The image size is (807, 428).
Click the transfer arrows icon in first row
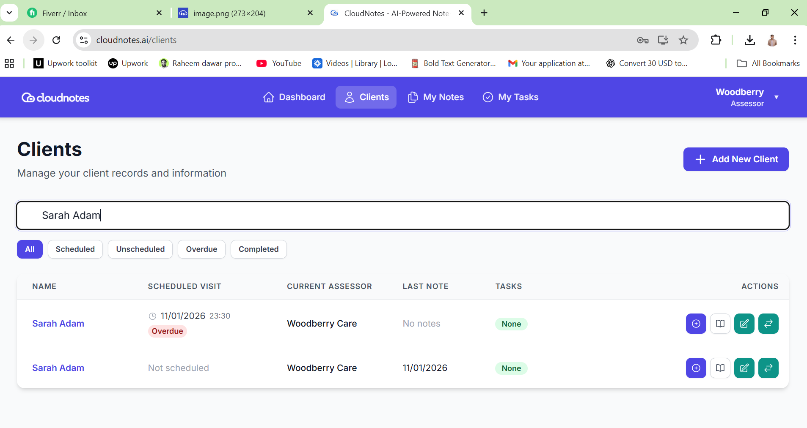click(x=768, y=324)
